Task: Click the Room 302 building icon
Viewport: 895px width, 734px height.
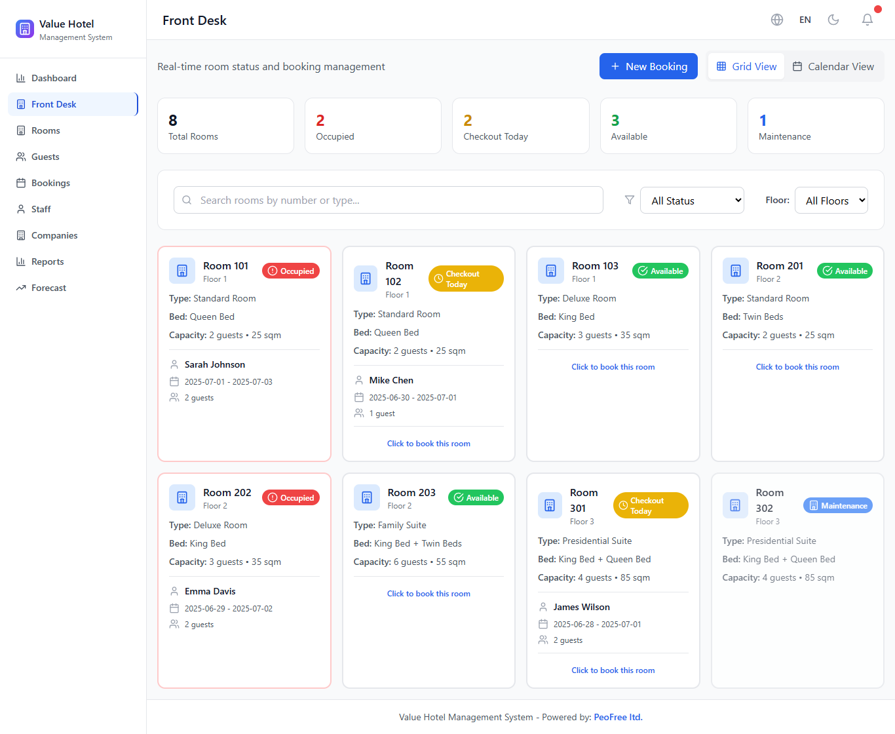Action: 735,505
